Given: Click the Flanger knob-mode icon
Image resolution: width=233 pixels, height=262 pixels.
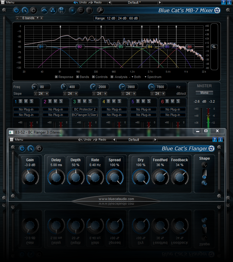Looking at the screenshot, I should tap(31, 148).
